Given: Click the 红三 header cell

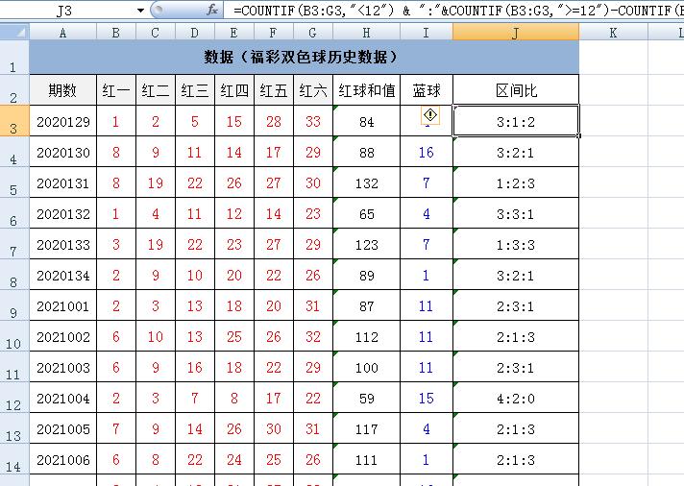Looking at the screenshot, I should point(195,90).
